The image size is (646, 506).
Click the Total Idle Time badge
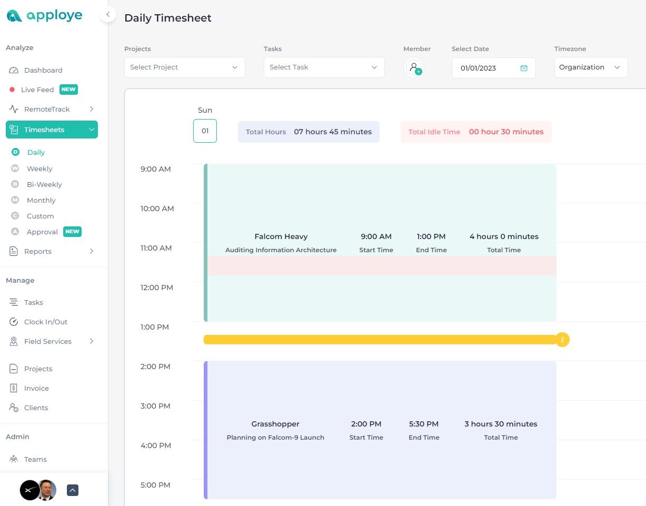(476, 132)
